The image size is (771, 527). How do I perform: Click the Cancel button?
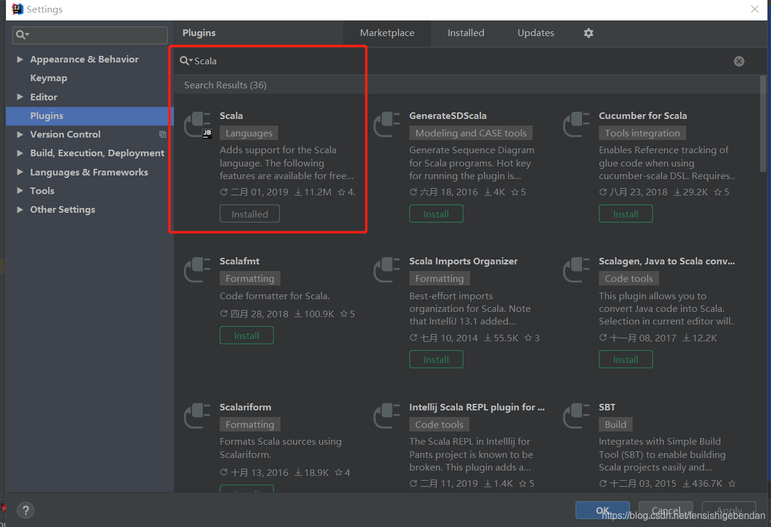point(666,510)
